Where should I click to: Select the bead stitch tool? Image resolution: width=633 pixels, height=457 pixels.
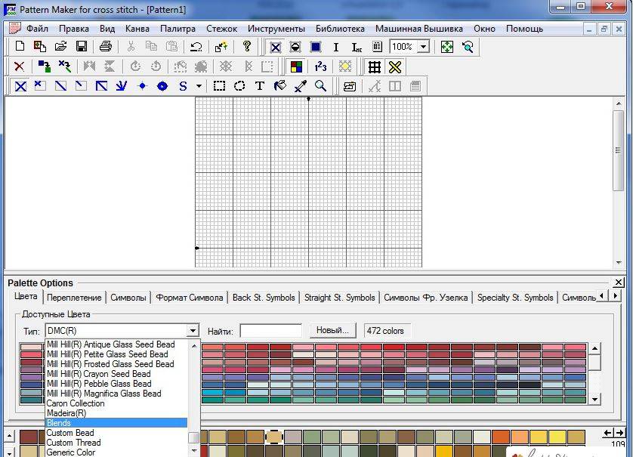point(162,86)
